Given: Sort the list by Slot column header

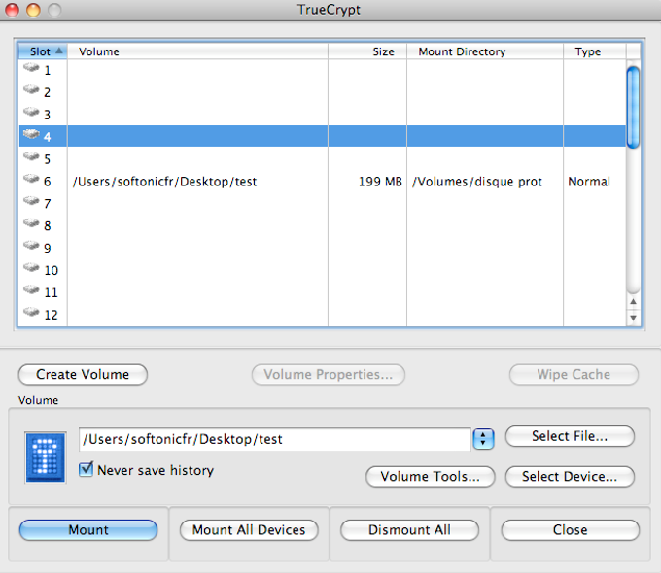Looking at the screenshot, I should pos(43,51).
